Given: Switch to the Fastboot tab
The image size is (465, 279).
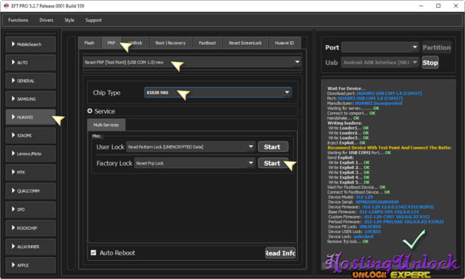Looking at the screenshot, I should tap(207, 43).
